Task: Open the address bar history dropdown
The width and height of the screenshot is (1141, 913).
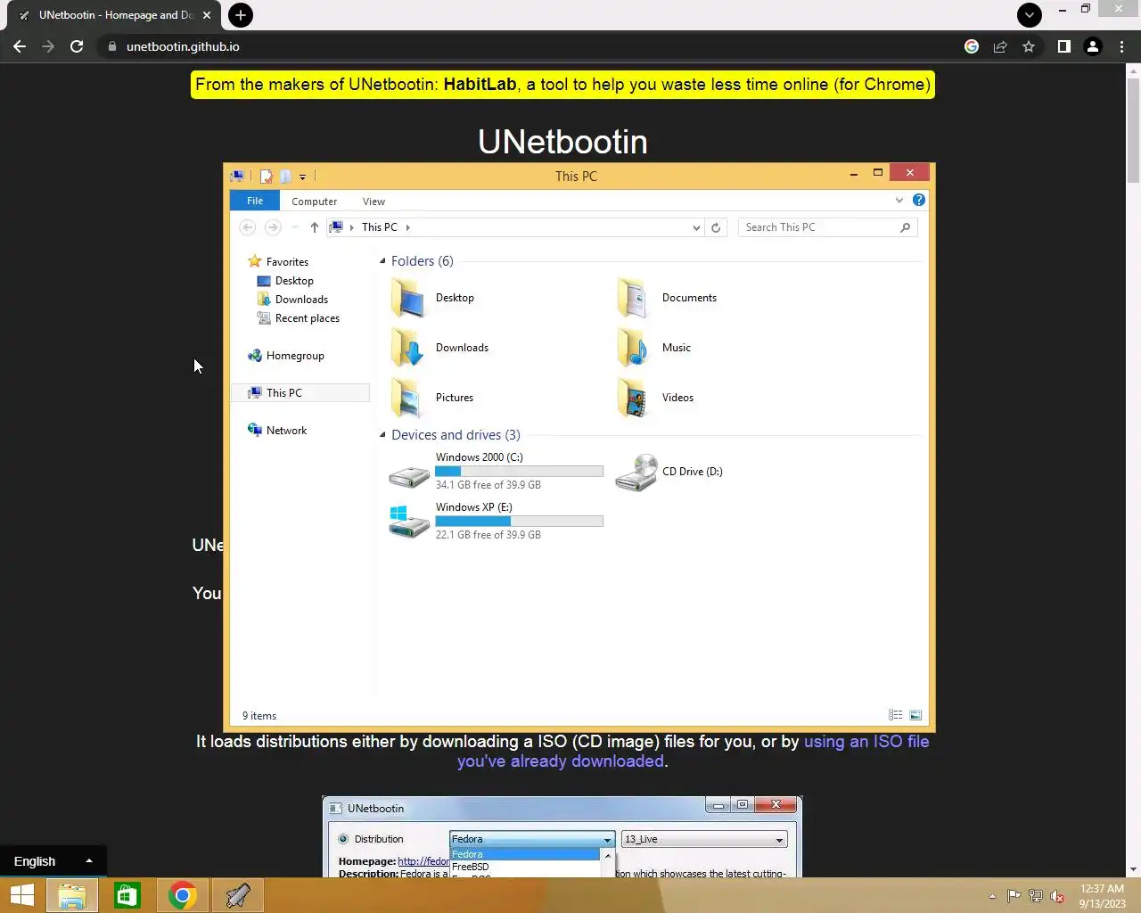Action: click(696, 227)
